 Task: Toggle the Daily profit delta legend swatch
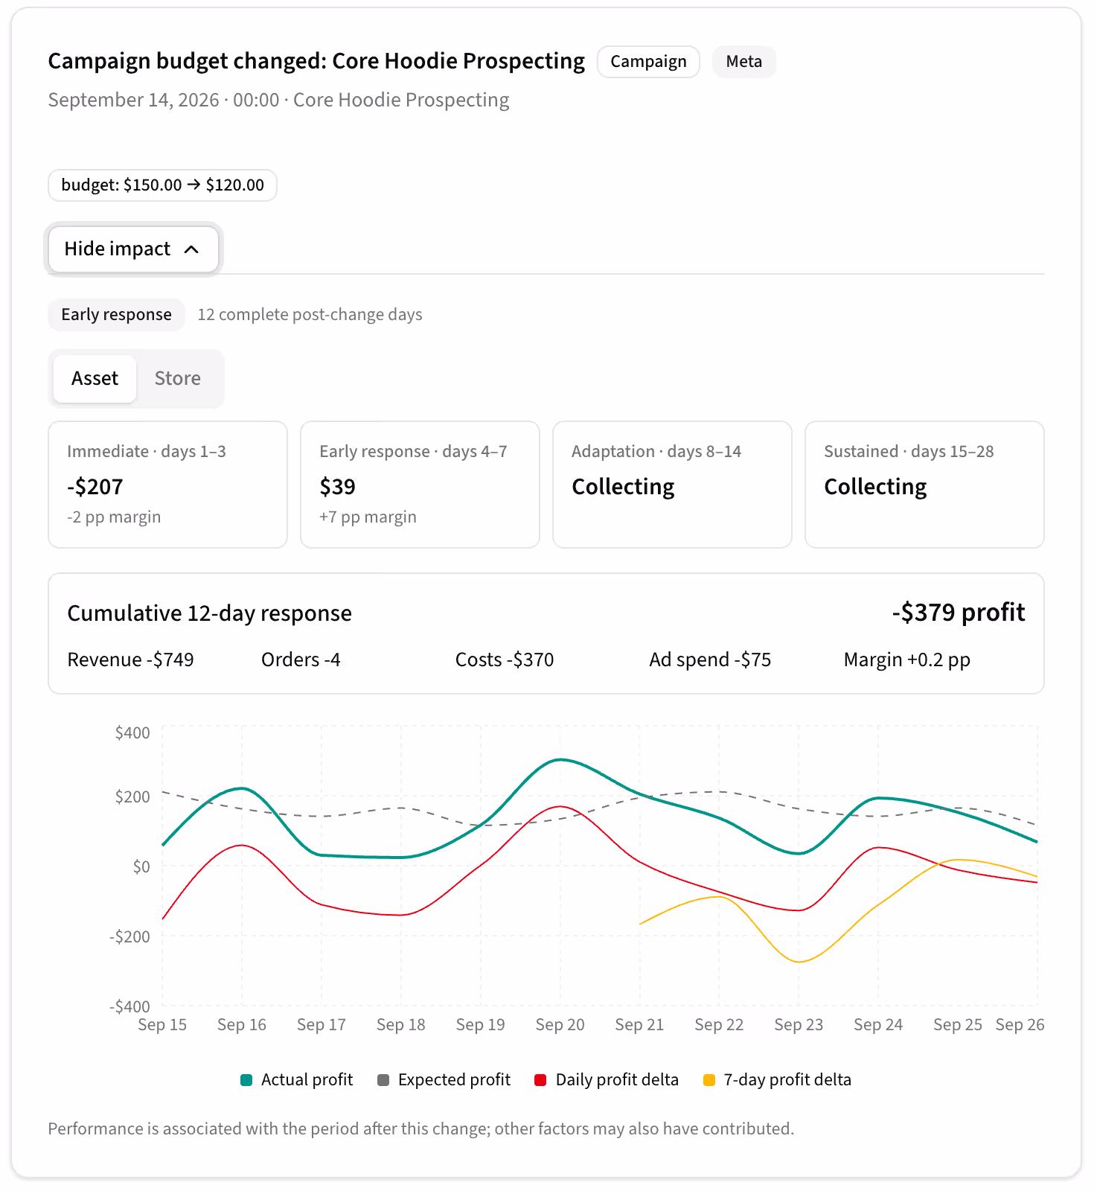point(541,1080)
